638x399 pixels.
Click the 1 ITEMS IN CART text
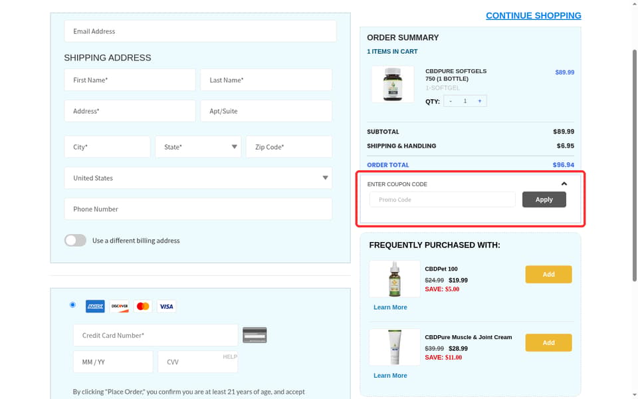click(392, 52)
